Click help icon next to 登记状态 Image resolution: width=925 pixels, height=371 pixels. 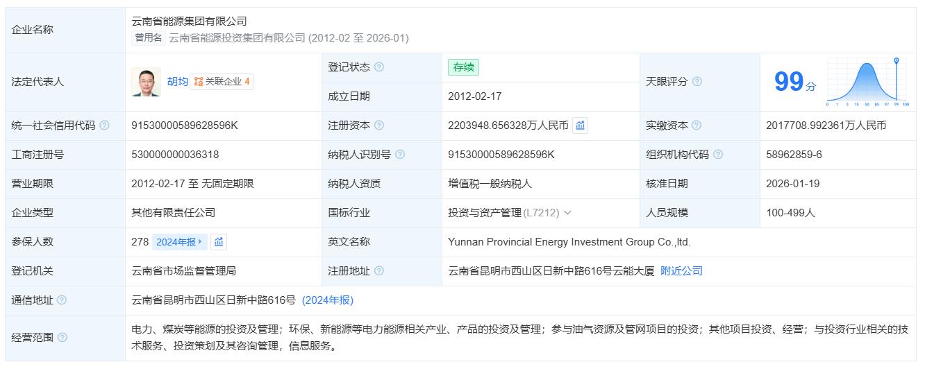[378, 67]
